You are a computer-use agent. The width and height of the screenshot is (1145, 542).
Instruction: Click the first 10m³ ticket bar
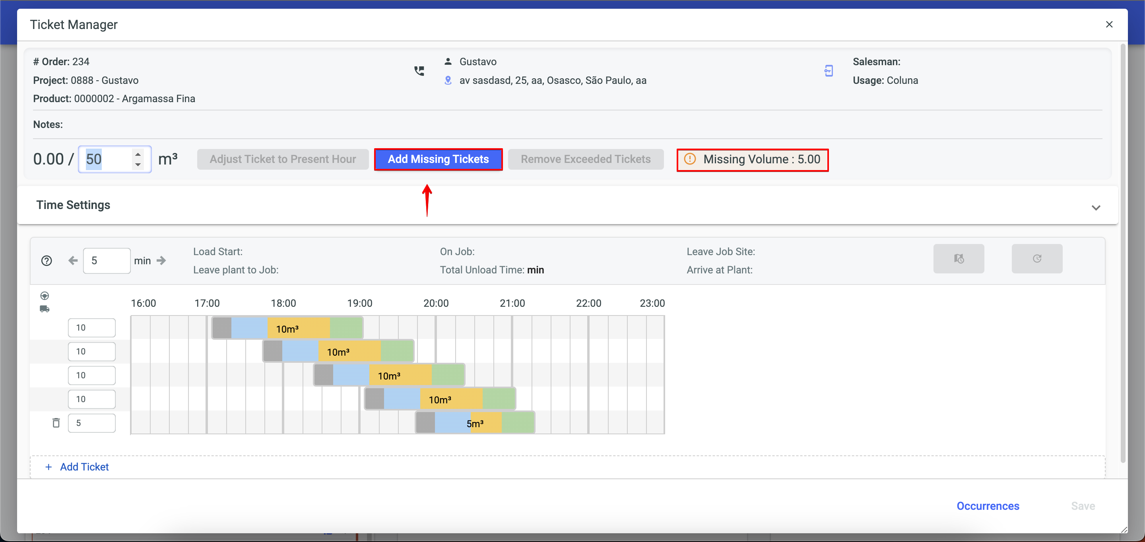[287, 329]
